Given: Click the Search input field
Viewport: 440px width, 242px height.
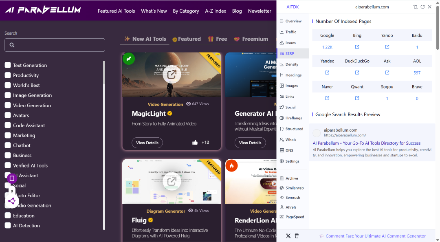Looking at the screenshot, I should [55, 45].
